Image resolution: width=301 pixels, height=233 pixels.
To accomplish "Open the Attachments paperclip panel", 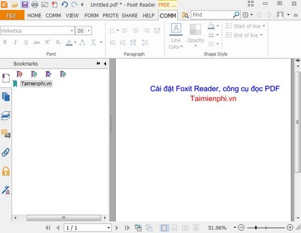I will click(5, 153).
